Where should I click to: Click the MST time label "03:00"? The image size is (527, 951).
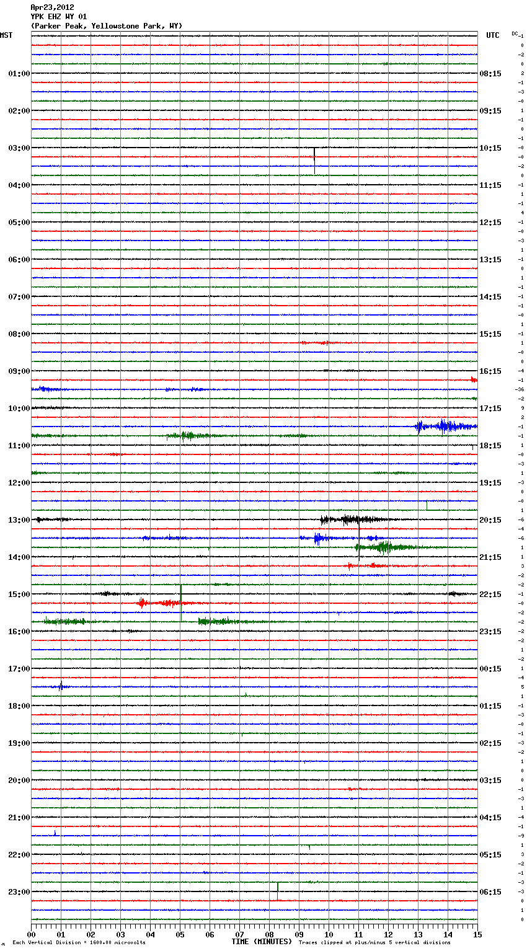coord(19,148)
